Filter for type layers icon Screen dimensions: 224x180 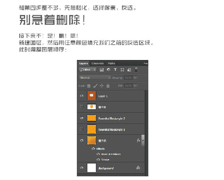[115, 69]
